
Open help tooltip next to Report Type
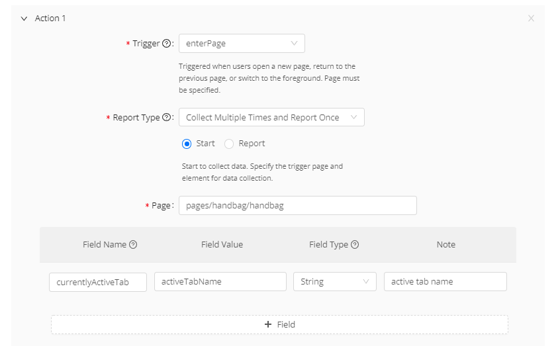point(167,118)
